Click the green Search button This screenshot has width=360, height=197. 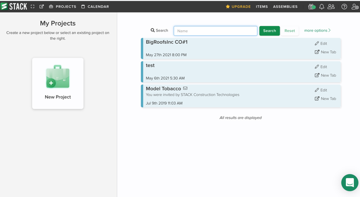pyautogui.click(x=270, y=31)
